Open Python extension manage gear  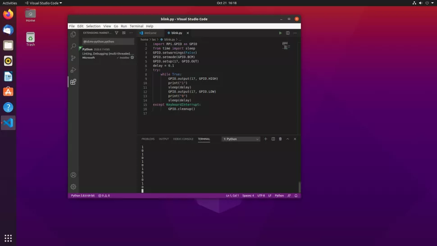[132, 58]
